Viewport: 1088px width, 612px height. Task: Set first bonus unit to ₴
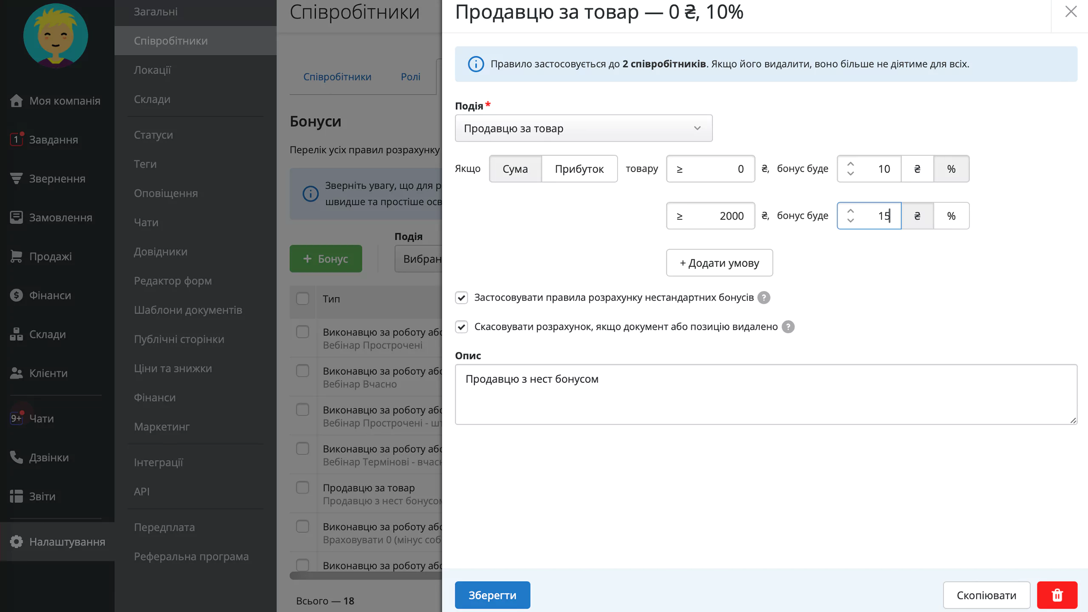[917, 169]
